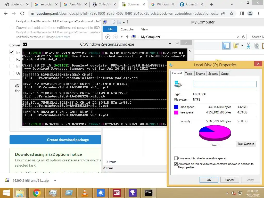Click the browser back arrow
Image resolution: width=264 pixels, height=198 pixels.
pos(6,13)
